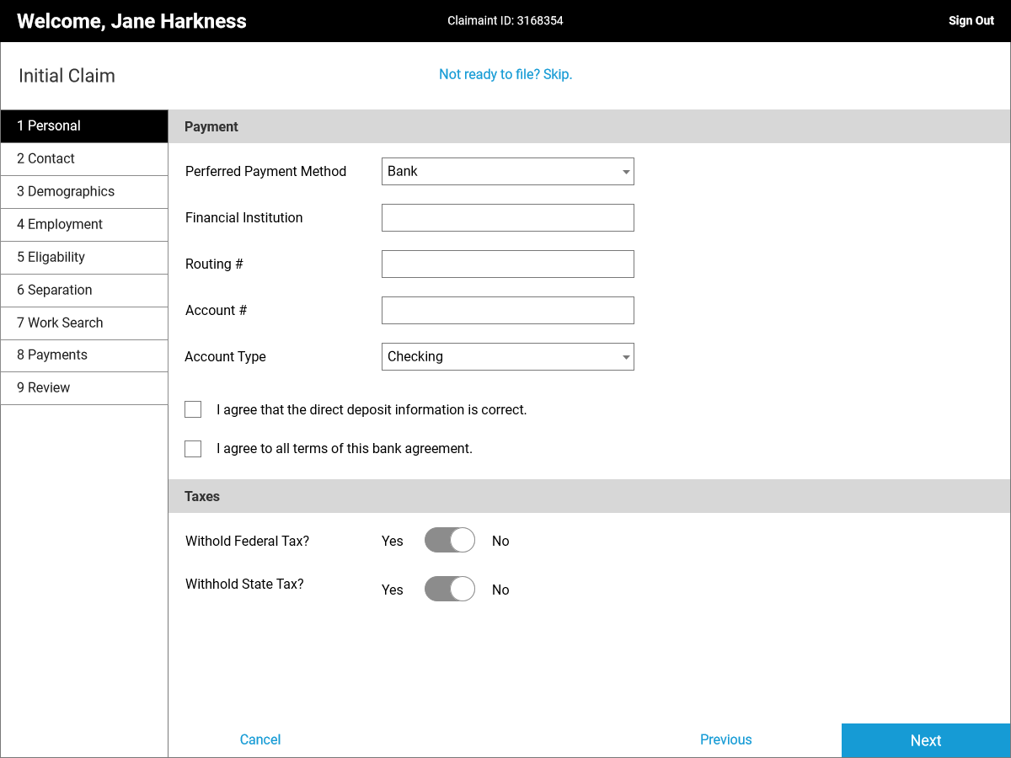Click Sign Out in the header
This screenshot has height=758, width=1011.
pos(971,20)
